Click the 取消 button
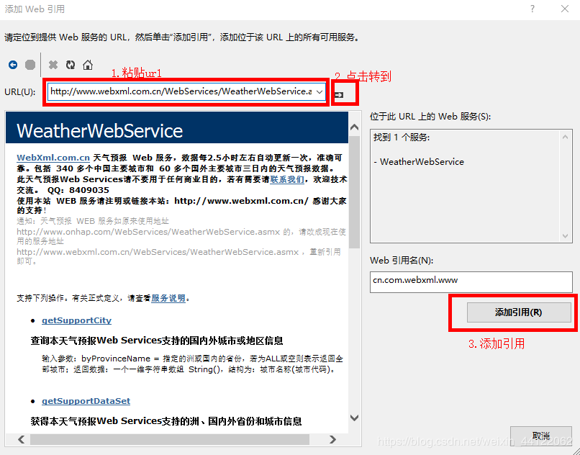580x455 pixels. pos(541,436)
